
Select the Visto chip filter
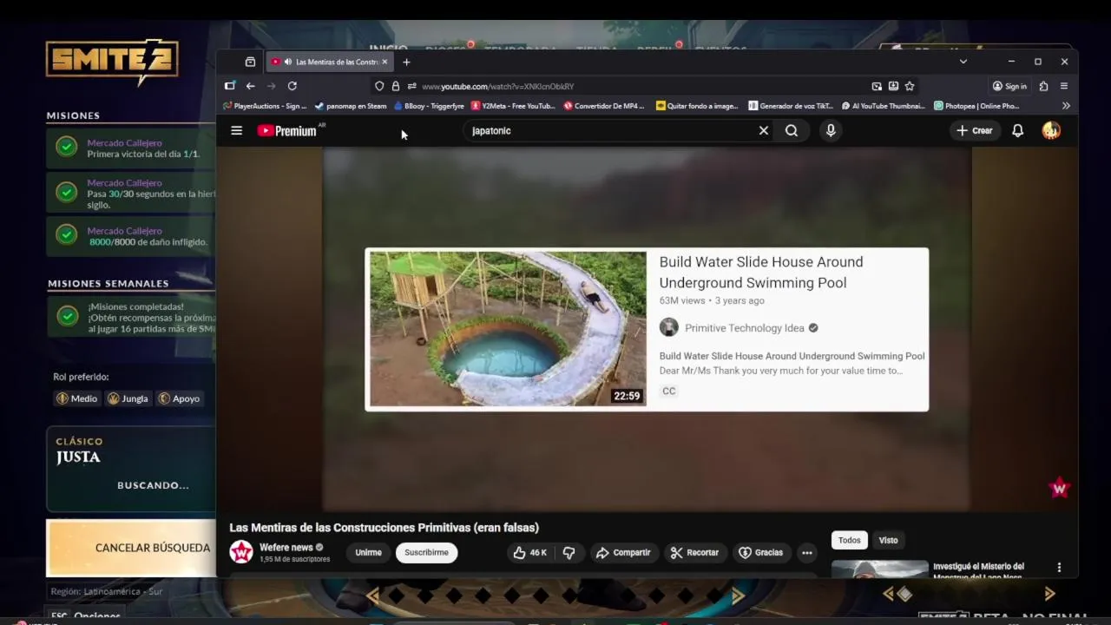(x=888, y=540)
